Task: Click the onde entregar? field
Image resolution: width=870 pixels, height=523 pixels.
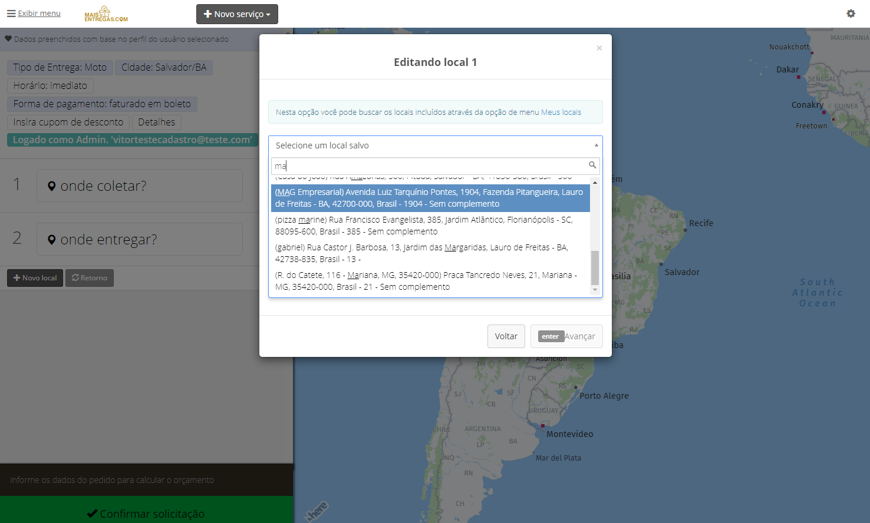Action: pos(140,239)
